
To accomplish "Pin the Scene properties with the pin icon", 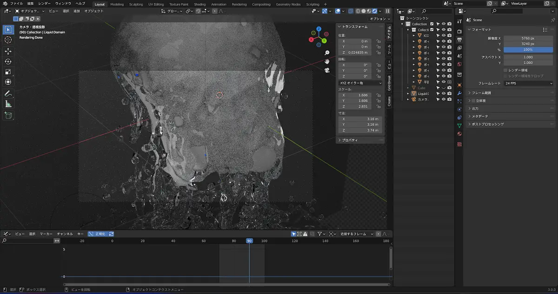I will (x=552, y=20).
